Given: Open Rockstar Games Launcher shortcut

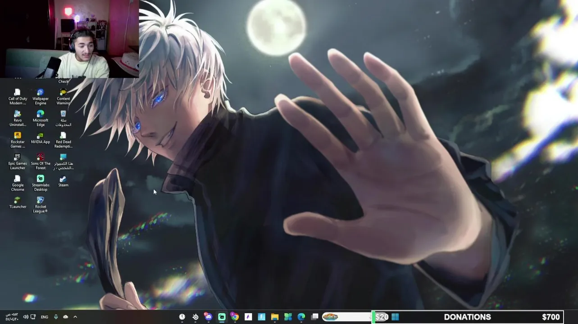Looking at the screenshot, I should click(x=18, y=140).
